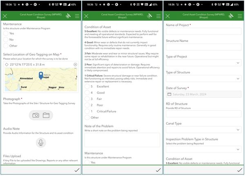This screenshot has width=245, height=176.
Task: Clear the coordinates with the location field's X icon
Action: [75, 65]
